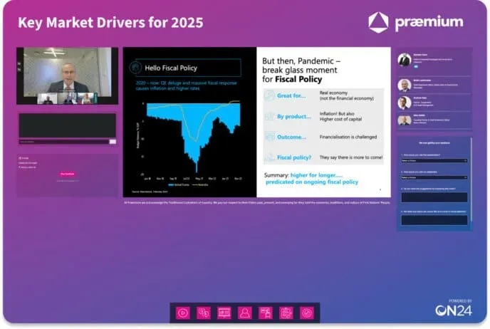490x329 pixels.
Task: Click the blue badge under the first speaker
Action: 416,66
